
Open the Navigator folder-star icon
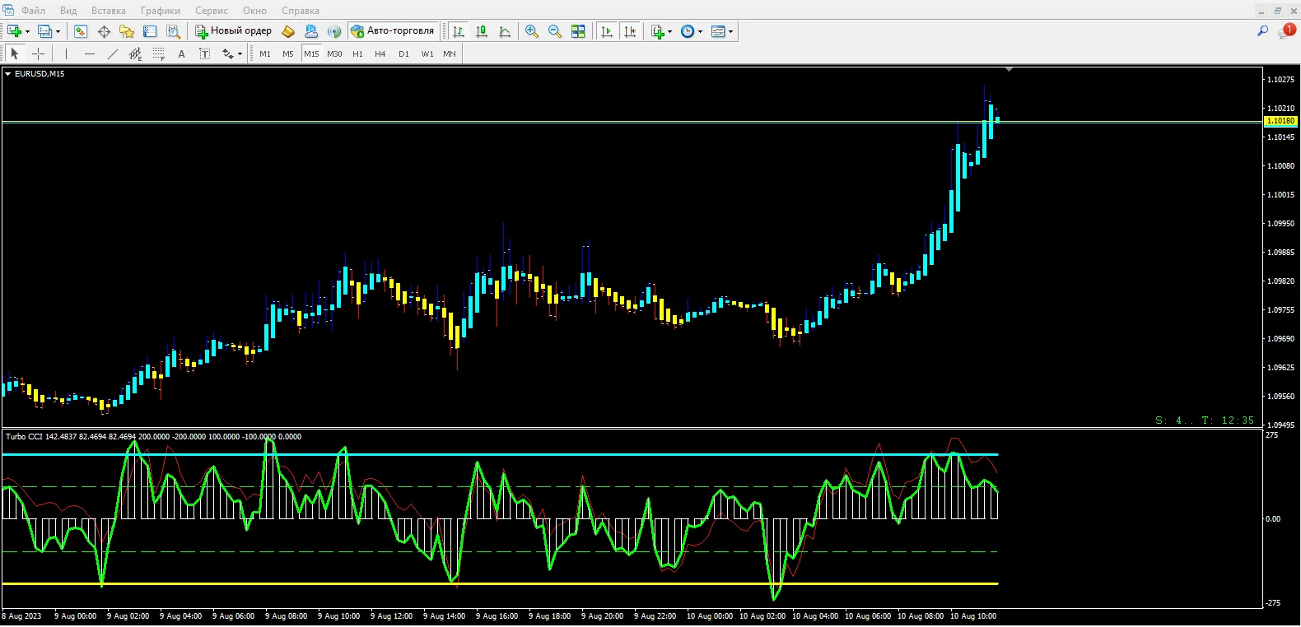[127, 31]
